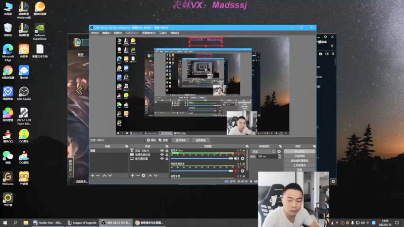Image resolution: width=404 pixels, height=227 pixels.
Task: Open the File menu in OBS
Action: [x=94, y=33]
